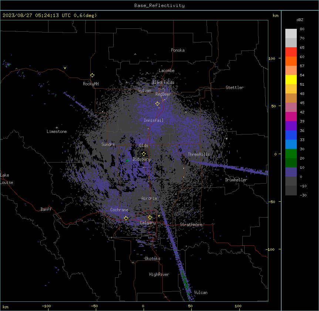
Task: Click the Cochrane city label
Action: (x=119, y=210)
